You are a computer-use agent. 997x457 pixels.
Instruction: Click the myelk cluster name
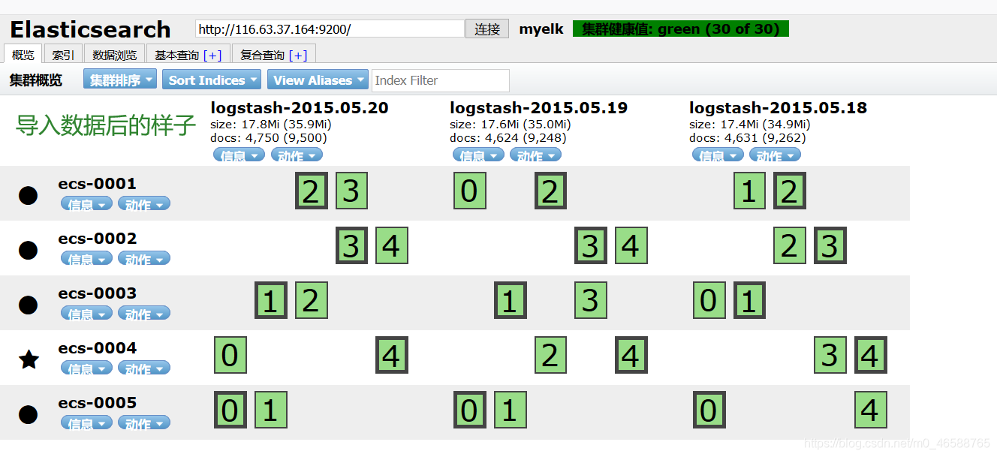point(541,29)
